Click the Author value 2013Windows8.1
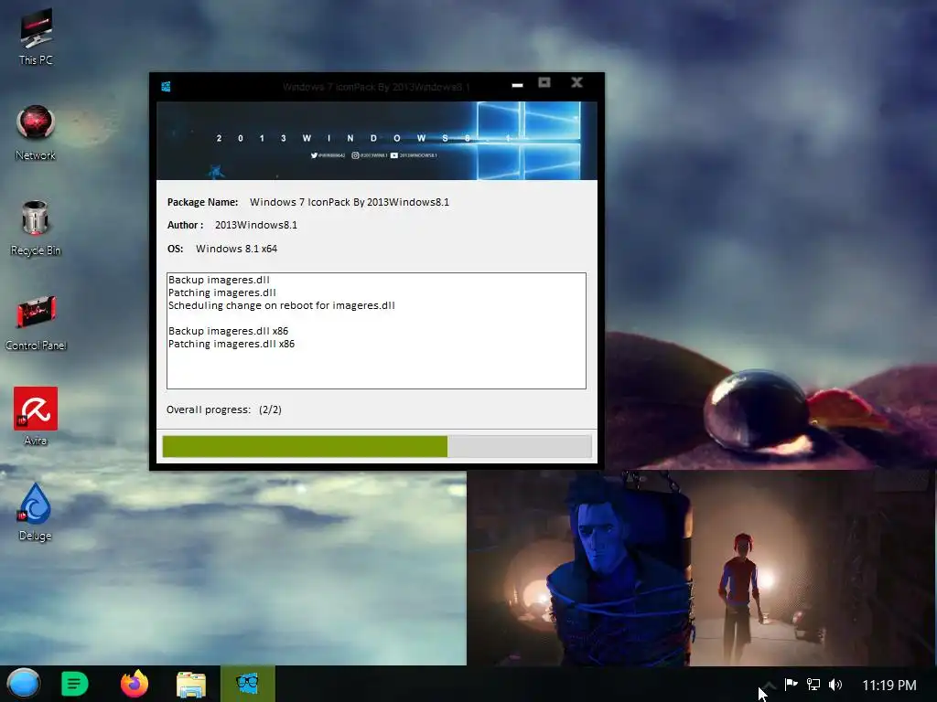The image size is (937, 702). [256, 225]
